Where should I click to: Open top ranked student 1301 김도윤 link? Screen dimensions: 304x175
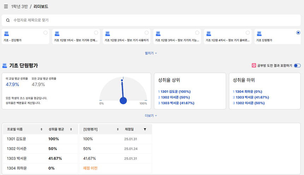(175, 92)
